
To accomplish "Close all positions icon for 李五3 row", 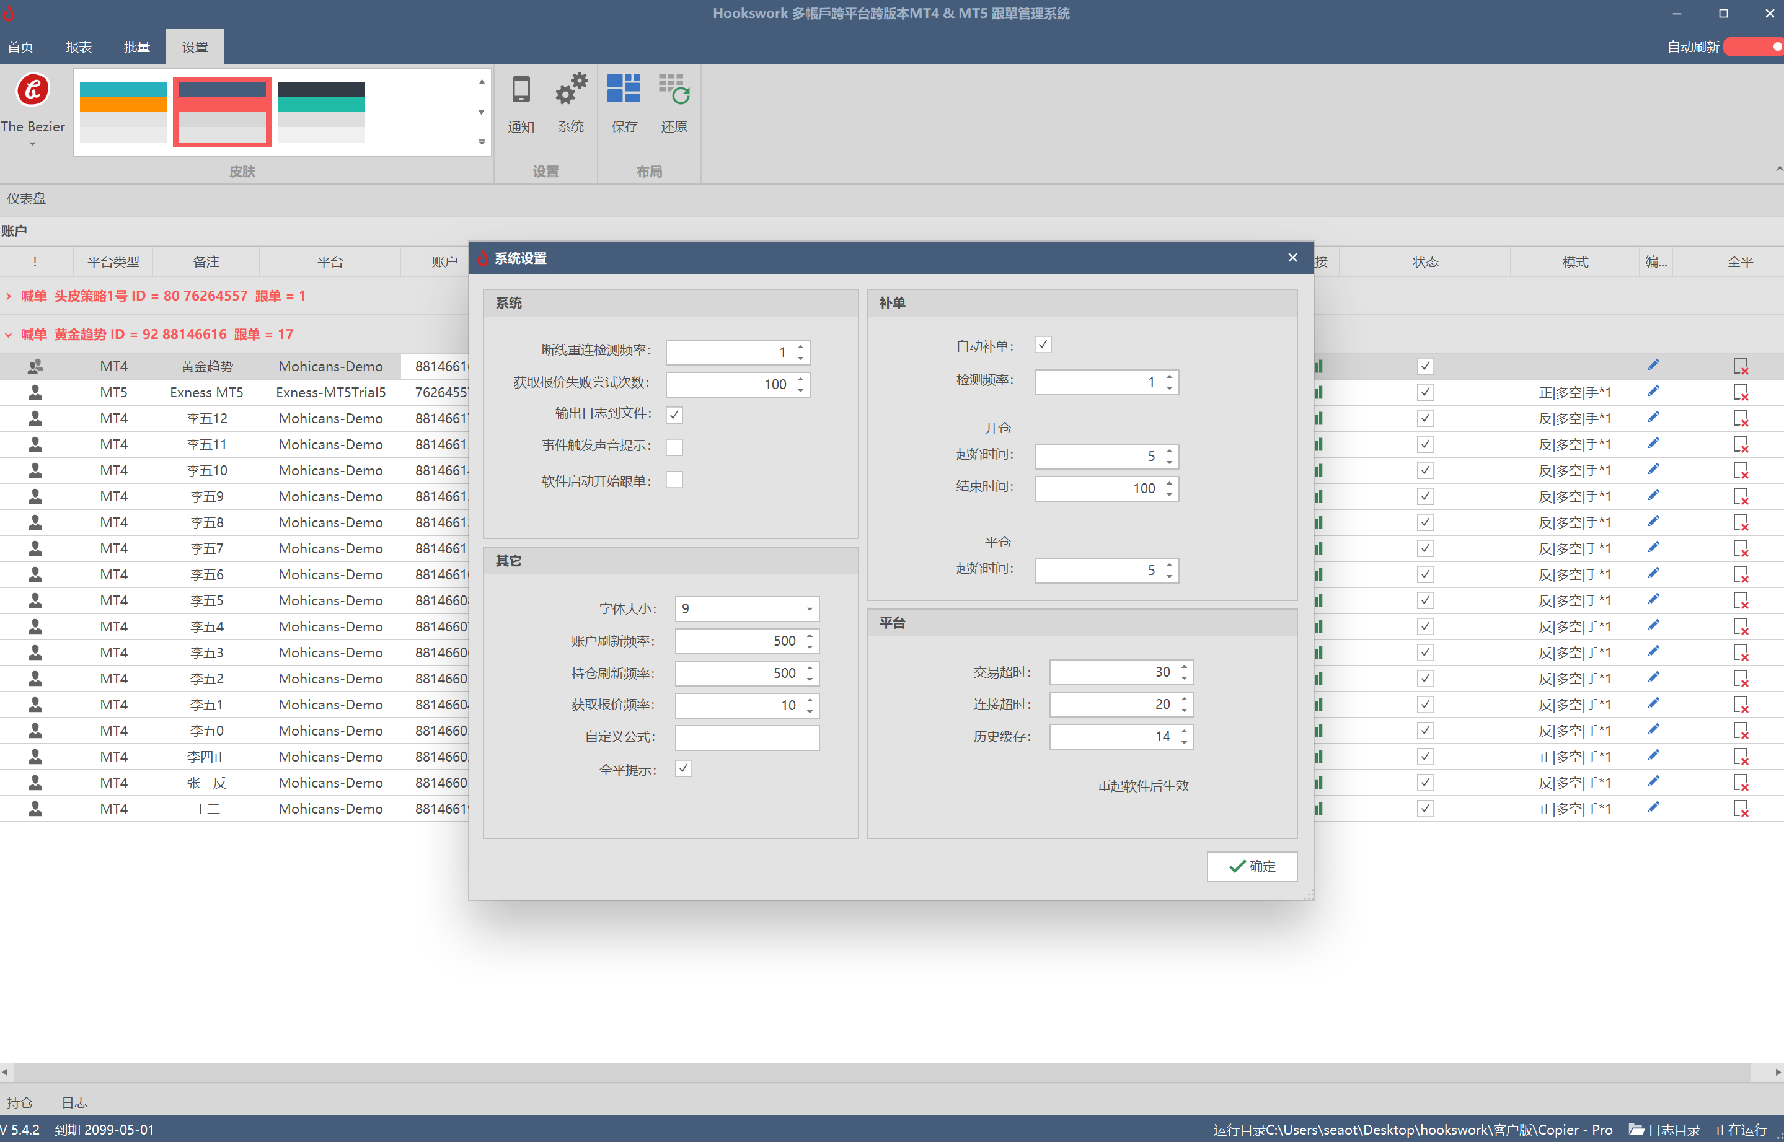I will click(1741, 652).
